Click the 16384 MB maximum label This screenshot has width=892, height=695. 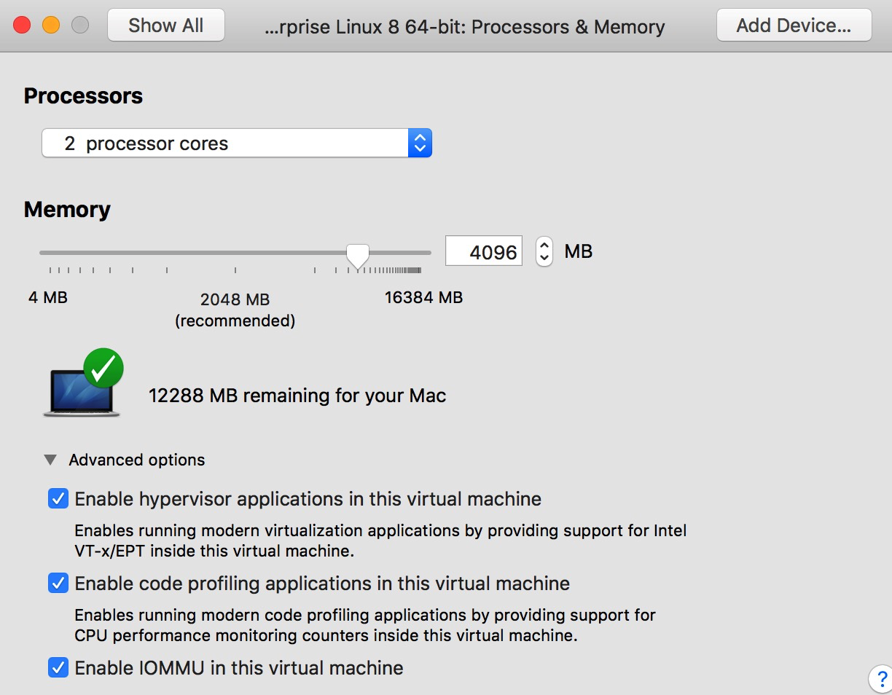tap(423, 297)
